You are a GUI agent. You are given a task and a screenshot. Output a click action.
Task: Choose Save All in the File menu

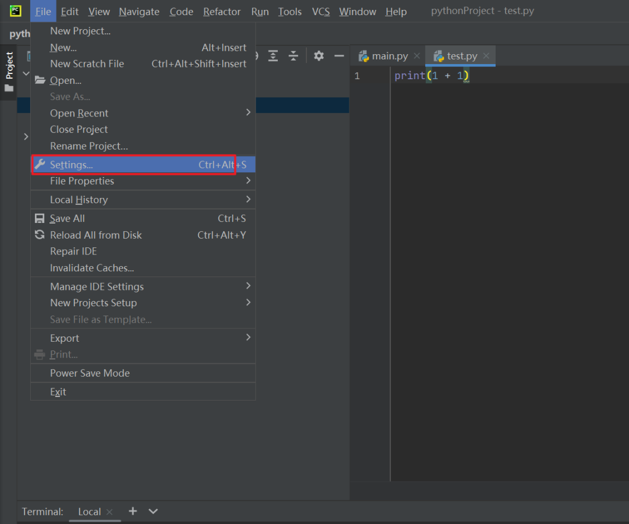point(67,218)
